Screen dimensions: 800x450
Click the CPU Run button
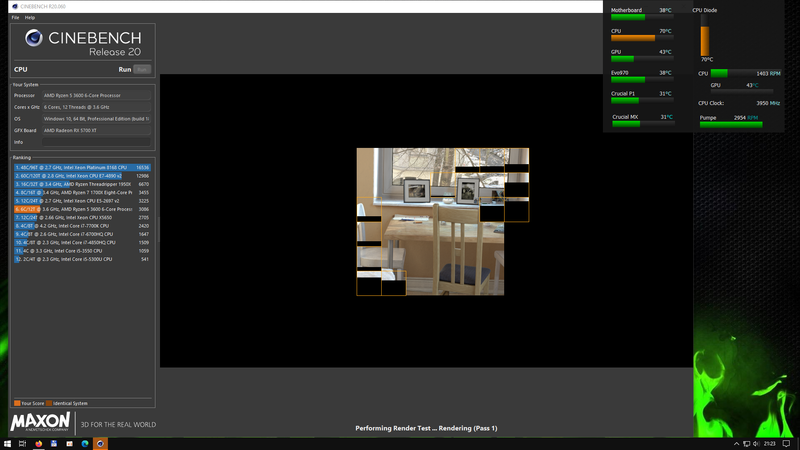pos(142,70)
